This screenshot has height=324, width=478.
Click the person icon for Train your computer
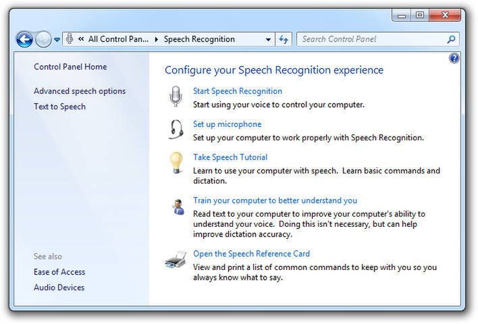[x=178, y=207]
